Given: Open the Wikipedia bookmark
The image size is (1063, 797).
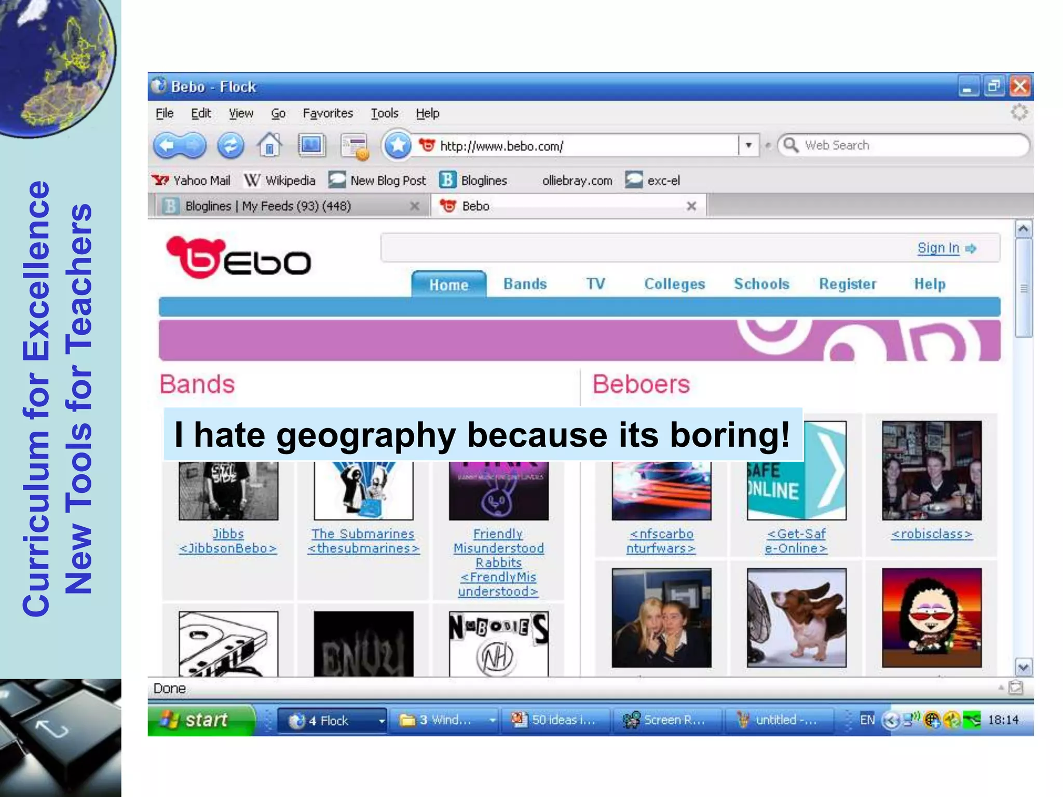Looking at the screenshot, I should coord(279,180).
